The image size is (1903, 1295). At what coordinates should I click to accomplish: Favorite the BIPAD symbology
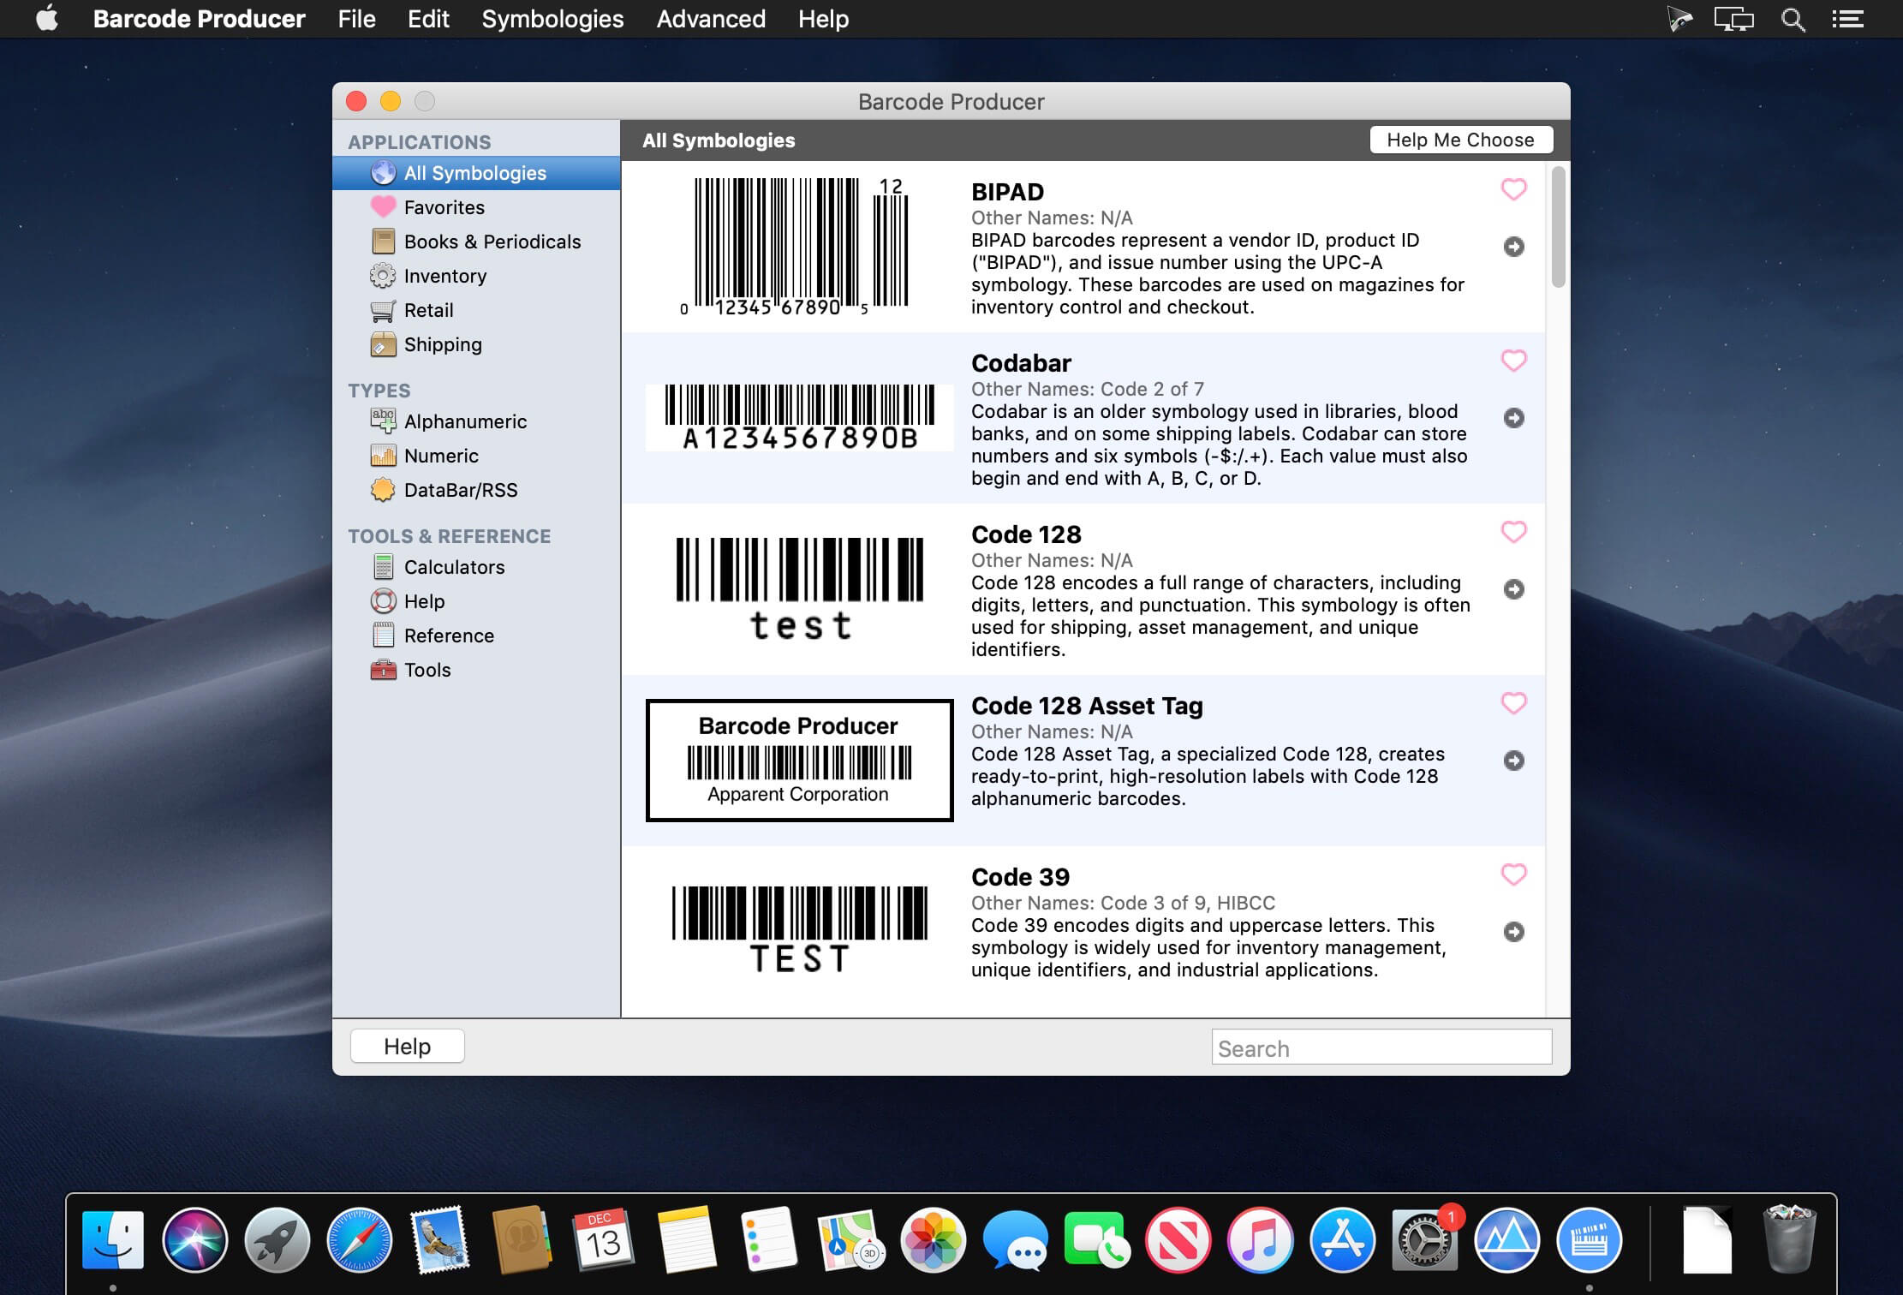point(1514,189)
